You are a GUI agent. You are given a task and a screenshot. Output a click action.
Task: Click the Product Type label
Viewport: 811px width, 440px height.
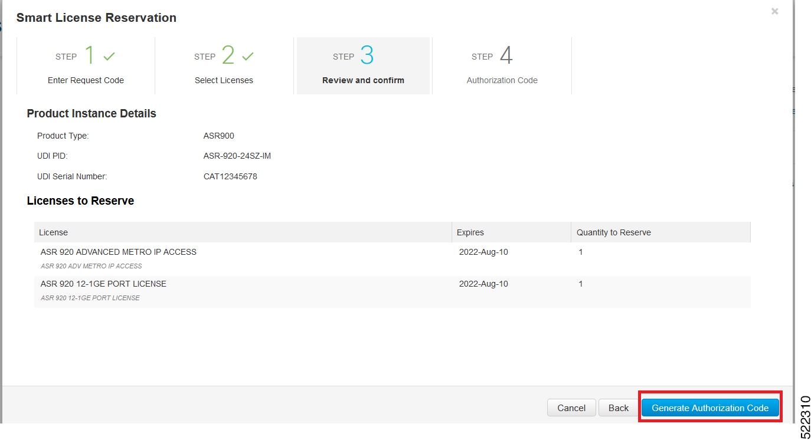(63, 136)
